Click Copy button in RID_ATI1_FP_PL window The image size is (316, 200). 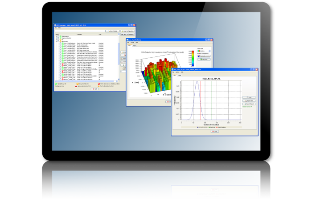point(249,97)
